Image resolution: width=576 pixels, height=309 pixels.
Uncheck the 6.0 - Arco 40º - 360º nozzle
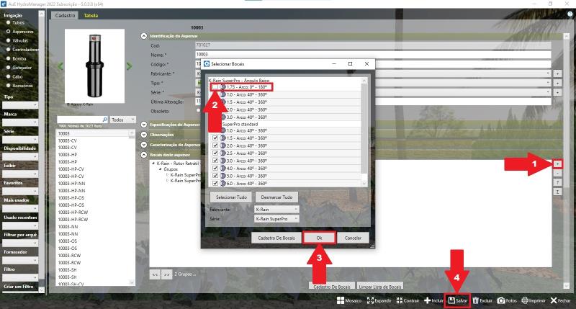pyautogui.click(x=215, y=183)
